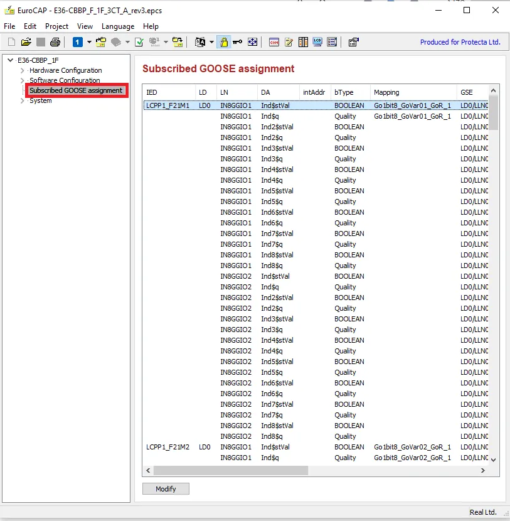Click the vertical scrollbar up arrow

click(494, 90)
